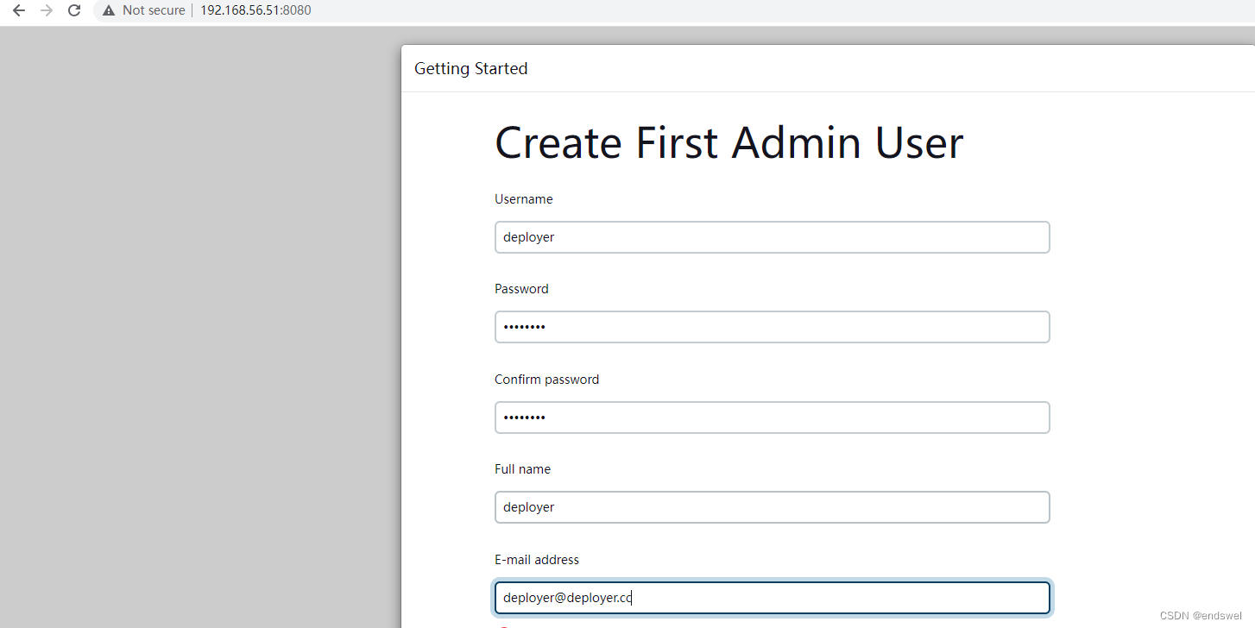Click the browser forward arrow
The width and height of the screenshot is (1255, 628).
click(47, 10)
